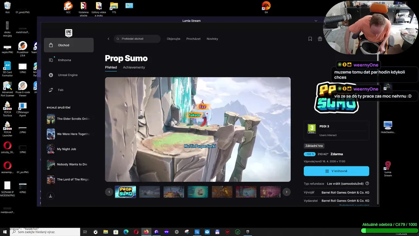Open the wishlist bookmark icon
The height and width of the screenshot is (236, 419).
[310, 39]
